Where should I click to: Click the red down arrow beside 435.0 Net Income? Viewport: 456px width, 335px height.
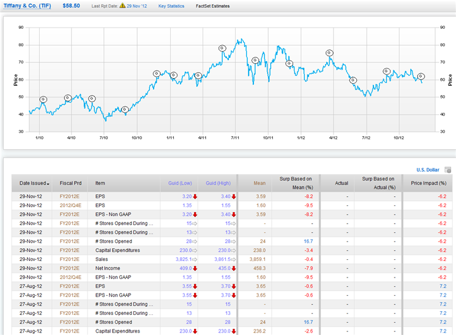(x=234, y=268)
